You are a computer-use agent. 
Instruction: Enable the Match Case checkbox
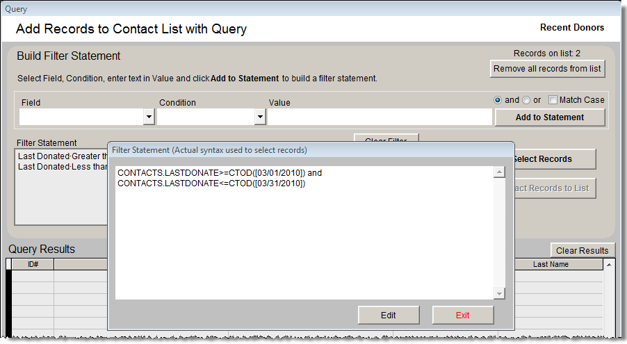point(553,100)
